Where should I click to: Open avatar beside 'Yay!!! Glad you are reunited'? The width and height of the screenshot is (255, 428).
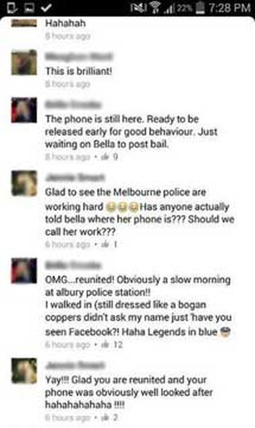[x=24, y=371]
